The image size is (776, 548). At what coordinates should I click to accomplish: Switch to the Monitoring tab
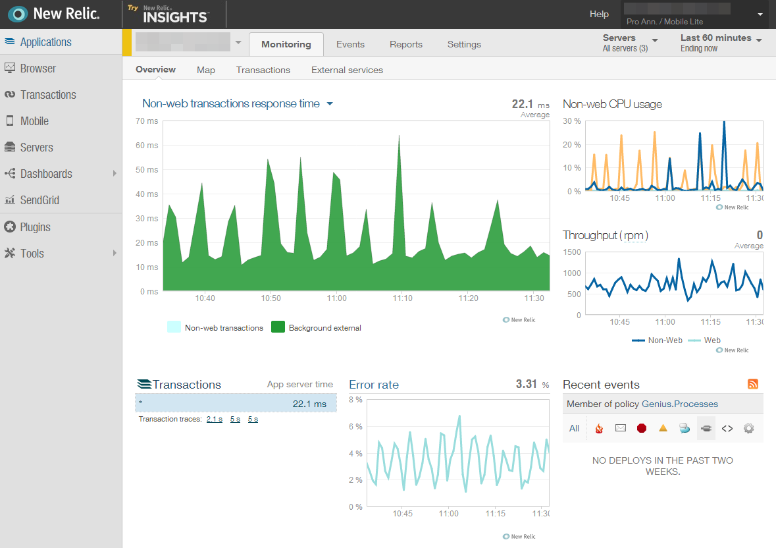click(286, 44)
